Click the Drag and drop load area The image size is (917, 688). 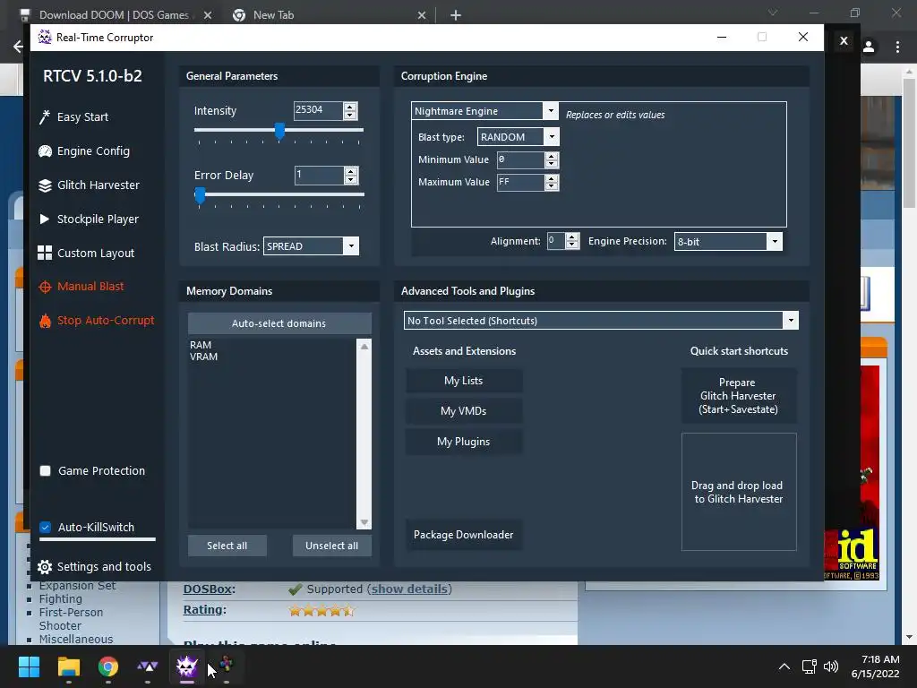coord(739,492)
